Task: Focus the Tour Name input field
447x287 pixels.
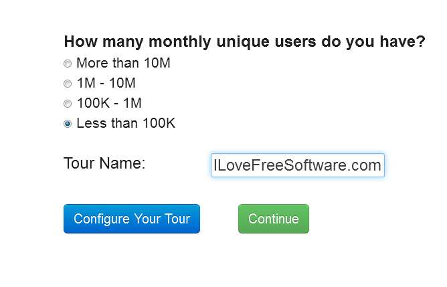Action: click(x=297, y=165)
